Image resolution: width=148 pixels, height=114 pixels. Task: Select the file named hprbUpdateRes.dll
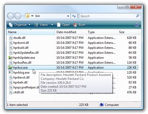(x=26, y=53)
